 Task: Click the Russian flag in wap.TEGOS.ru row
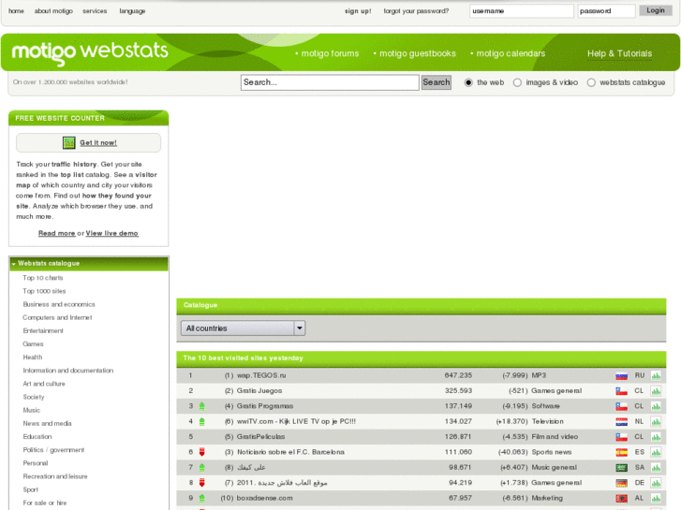tap(621, 376)
